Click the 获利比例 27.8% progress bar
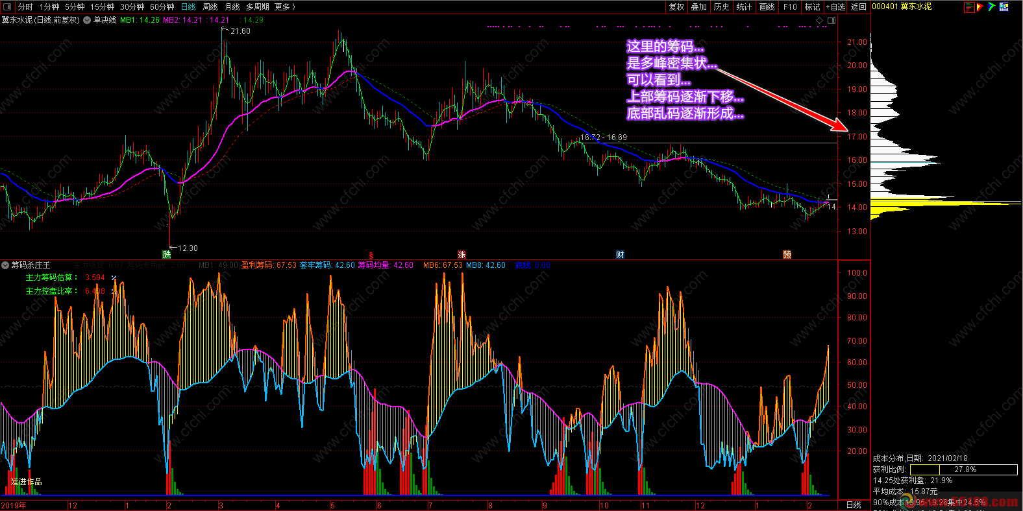The height and width of the screenshot is (511, 1023). [964, 469]
